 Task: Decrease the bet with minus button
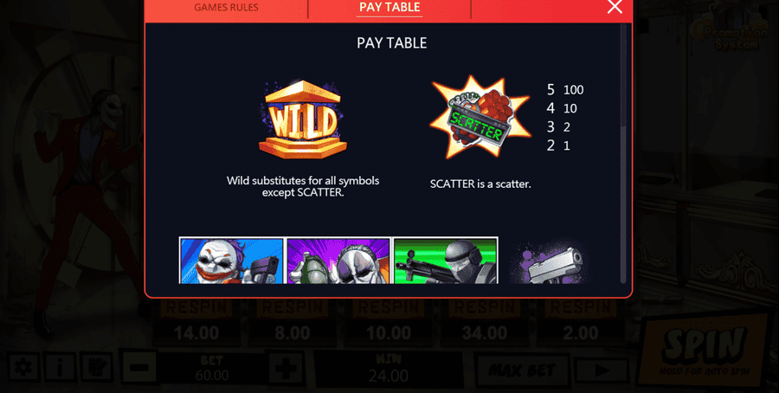140,368
